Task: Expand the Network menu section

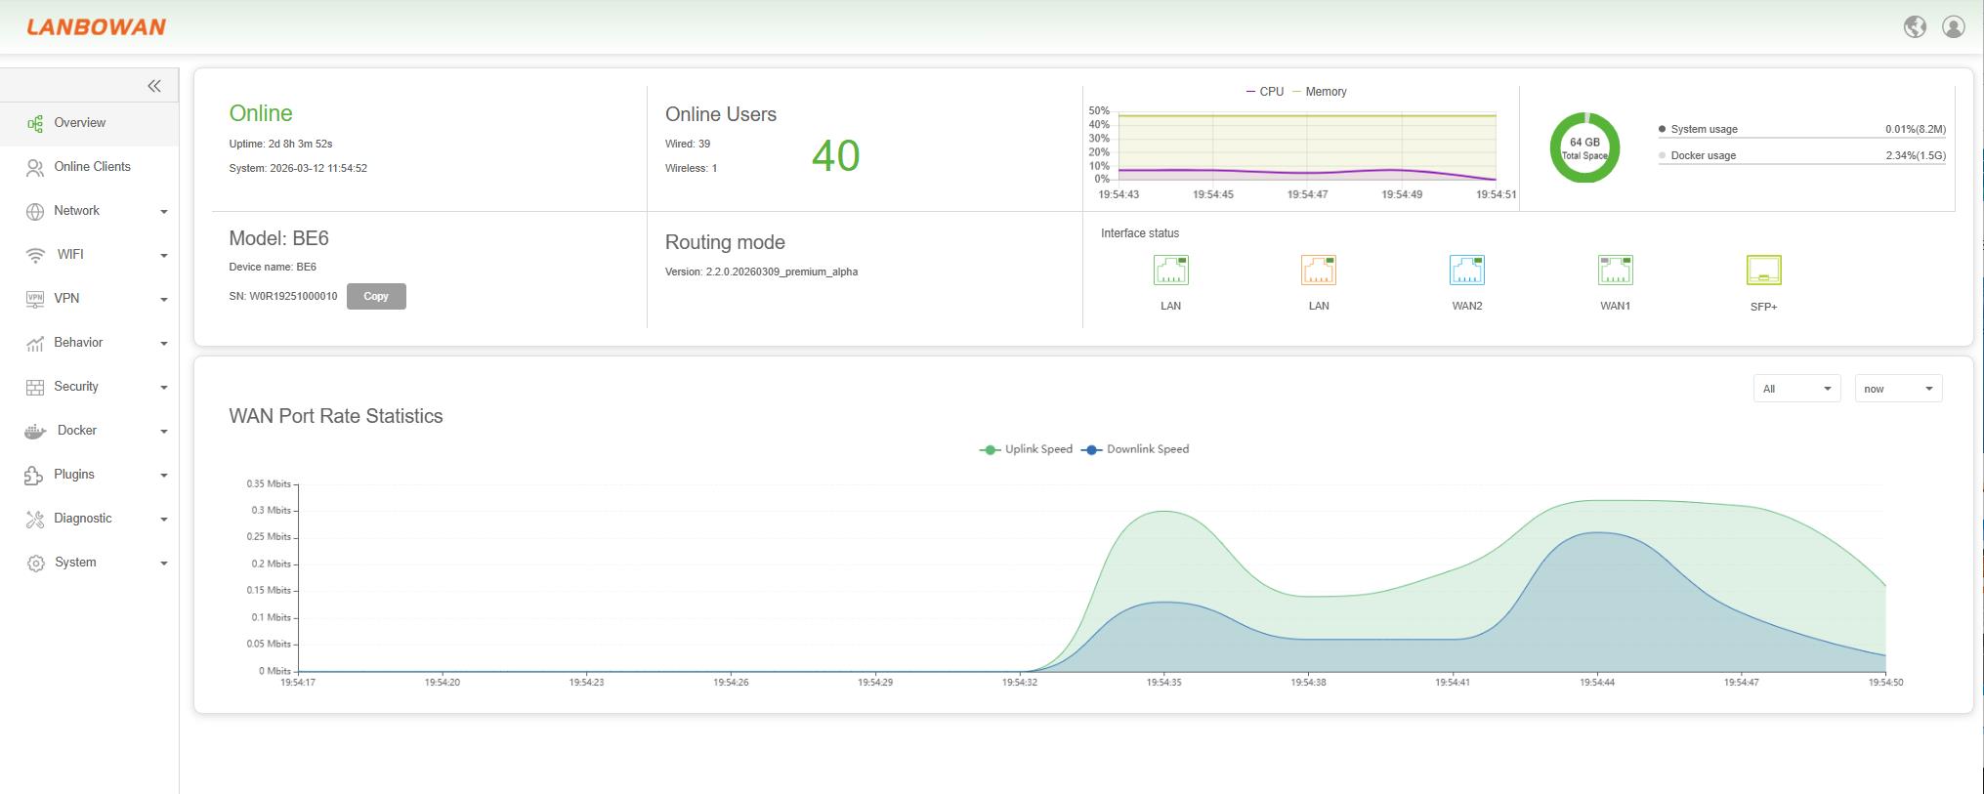Action: (x=96, y=211)
